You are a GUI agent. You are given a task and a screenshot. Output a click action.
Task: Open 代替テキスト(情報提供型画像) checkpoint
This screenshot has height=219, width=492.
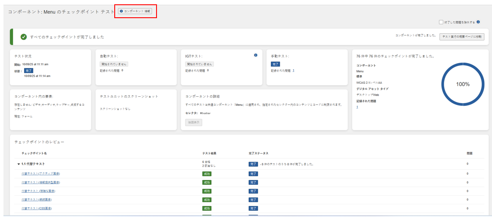point(41,182)
